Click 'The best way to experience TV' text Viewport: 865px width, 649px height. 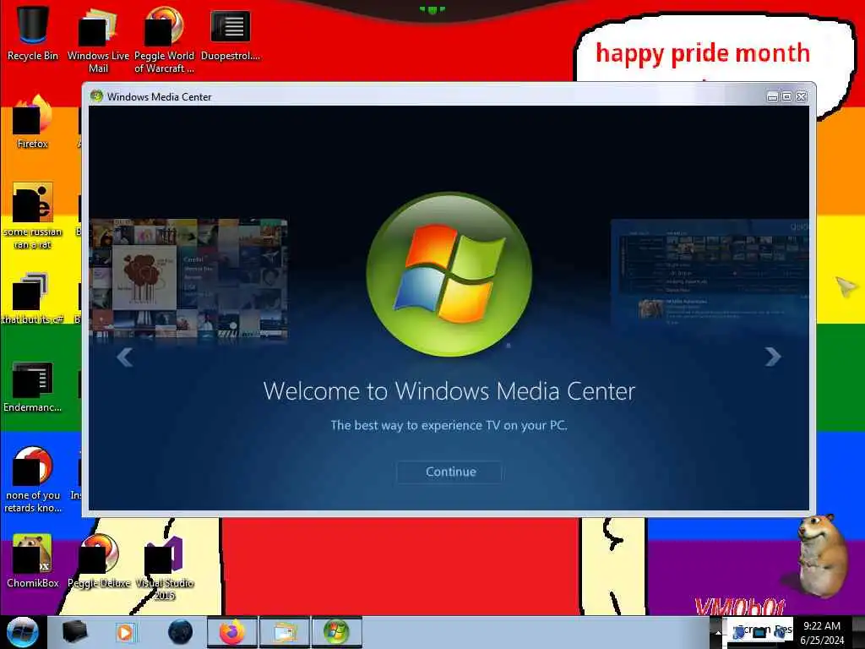tap(449, 426)
